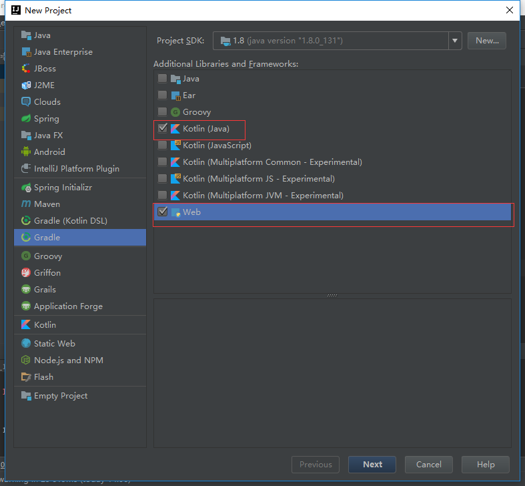Choose the Static Web globe icon
The image size is (525, 486).
tap(26, 344)
